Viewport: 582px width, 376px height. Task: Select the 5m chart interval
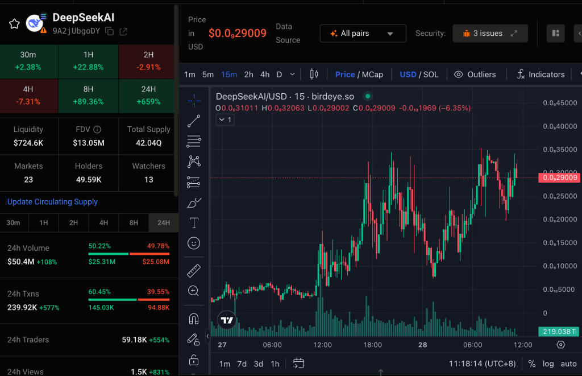tap(208, 75)
